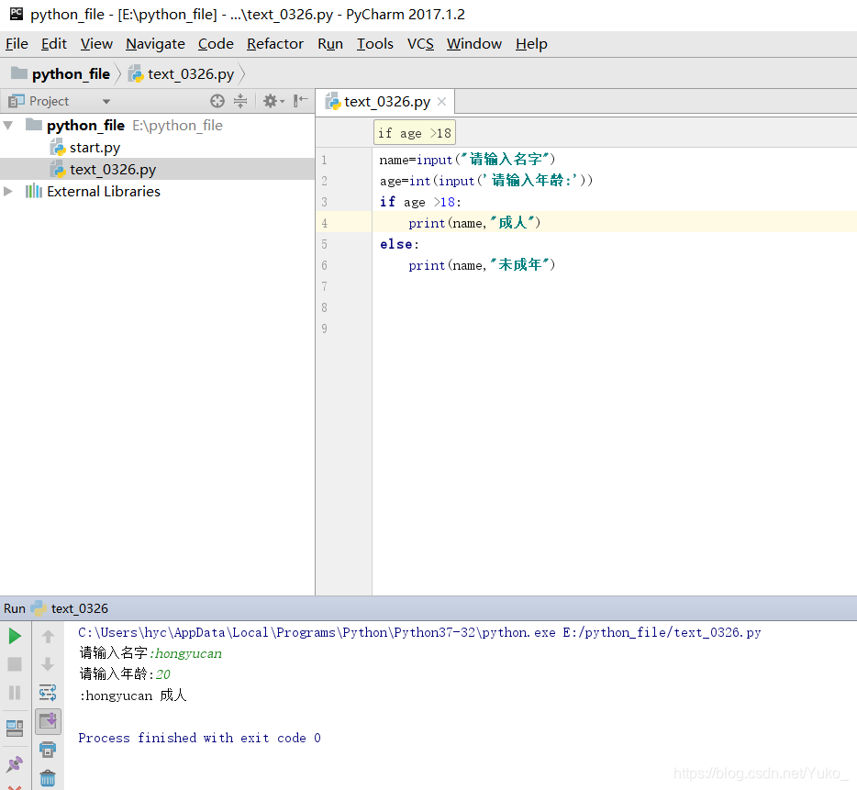Click line number 4 in the gutter
The width and height of the screenshot is (857, 790).
coord(324,223)
